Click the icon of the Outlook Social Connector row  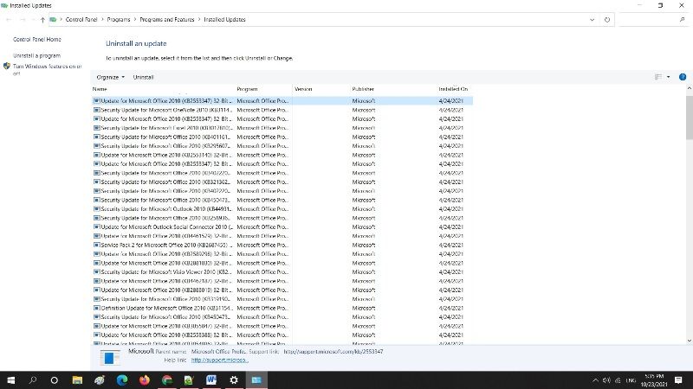coord(97,227)
